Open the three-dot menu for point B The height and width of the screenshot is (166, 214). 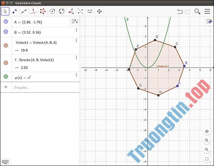tap(76, 30)
